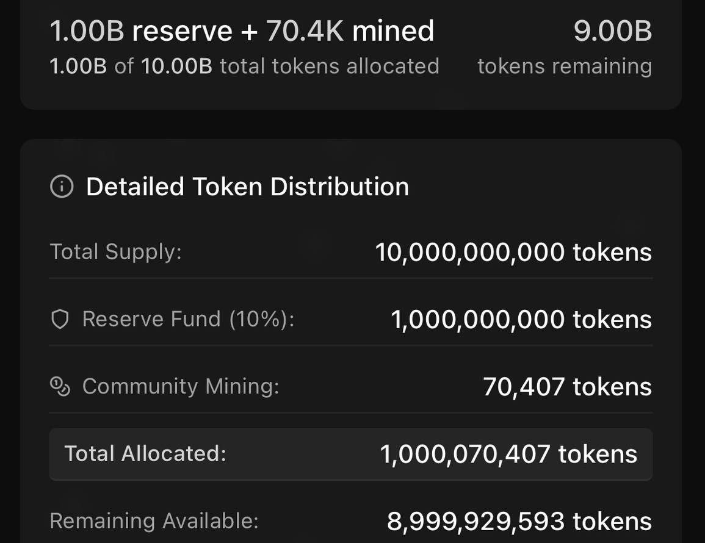Click the 10.00B figure in the subtitle
The height and width of the screenshot is (543, 705).
tap(176, 67)
